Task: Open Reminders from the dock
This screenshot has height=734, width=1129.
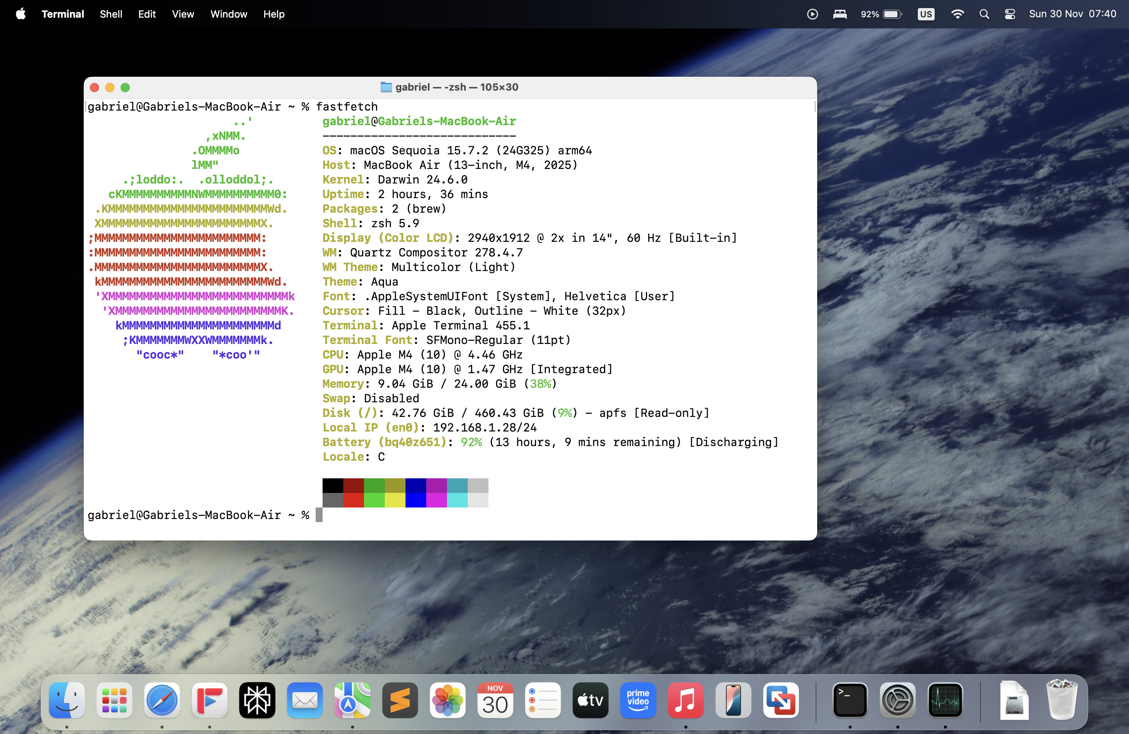Action: (x=543, y=700)
